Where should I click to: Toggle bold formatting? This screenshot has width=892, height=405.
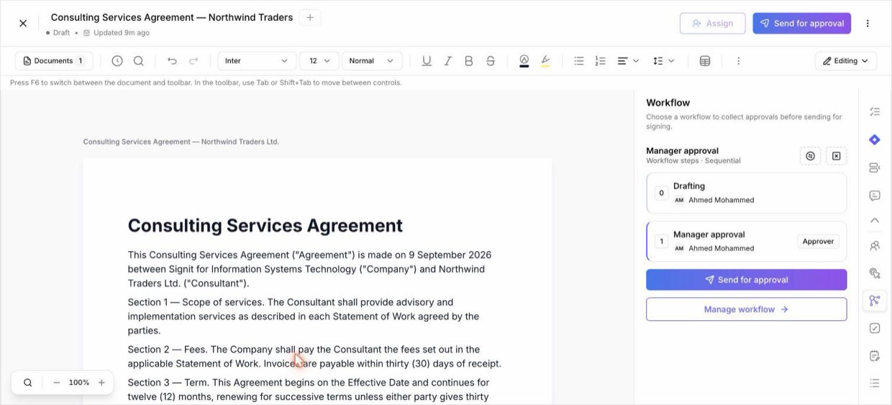coord(469,61)
